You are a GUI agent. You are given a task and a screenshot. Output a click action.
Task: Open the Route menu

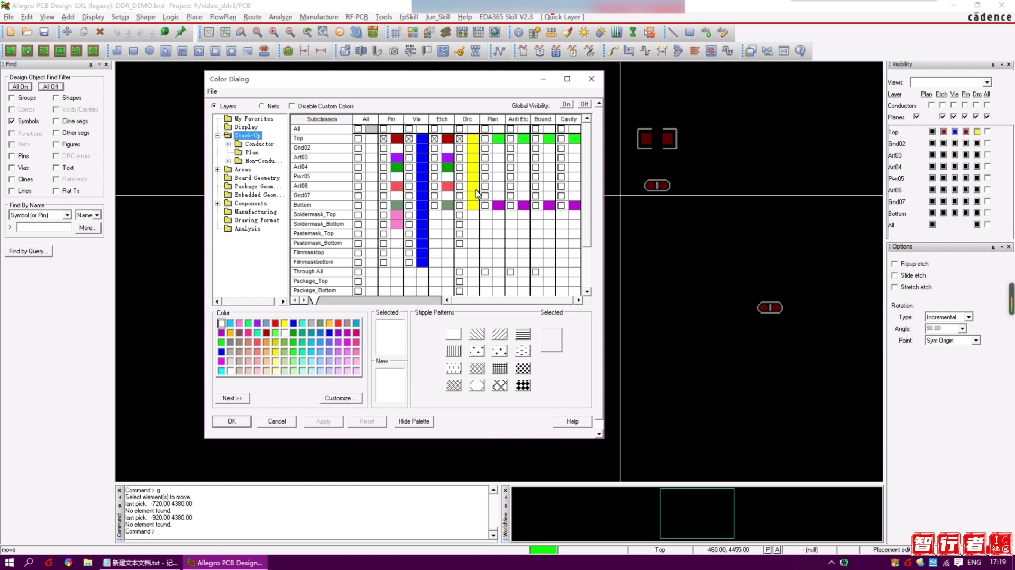(x=252, y=17)
